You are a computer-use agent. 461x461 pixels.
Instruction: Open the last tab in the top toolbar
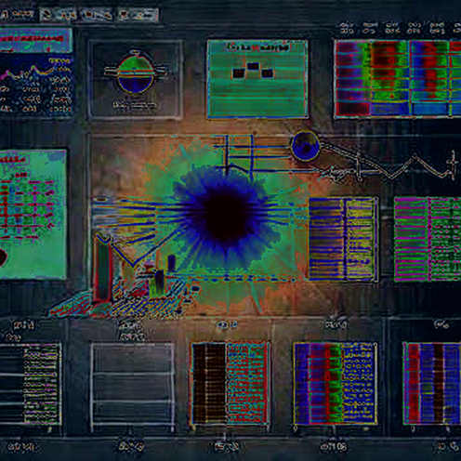(x=138, y=15)
